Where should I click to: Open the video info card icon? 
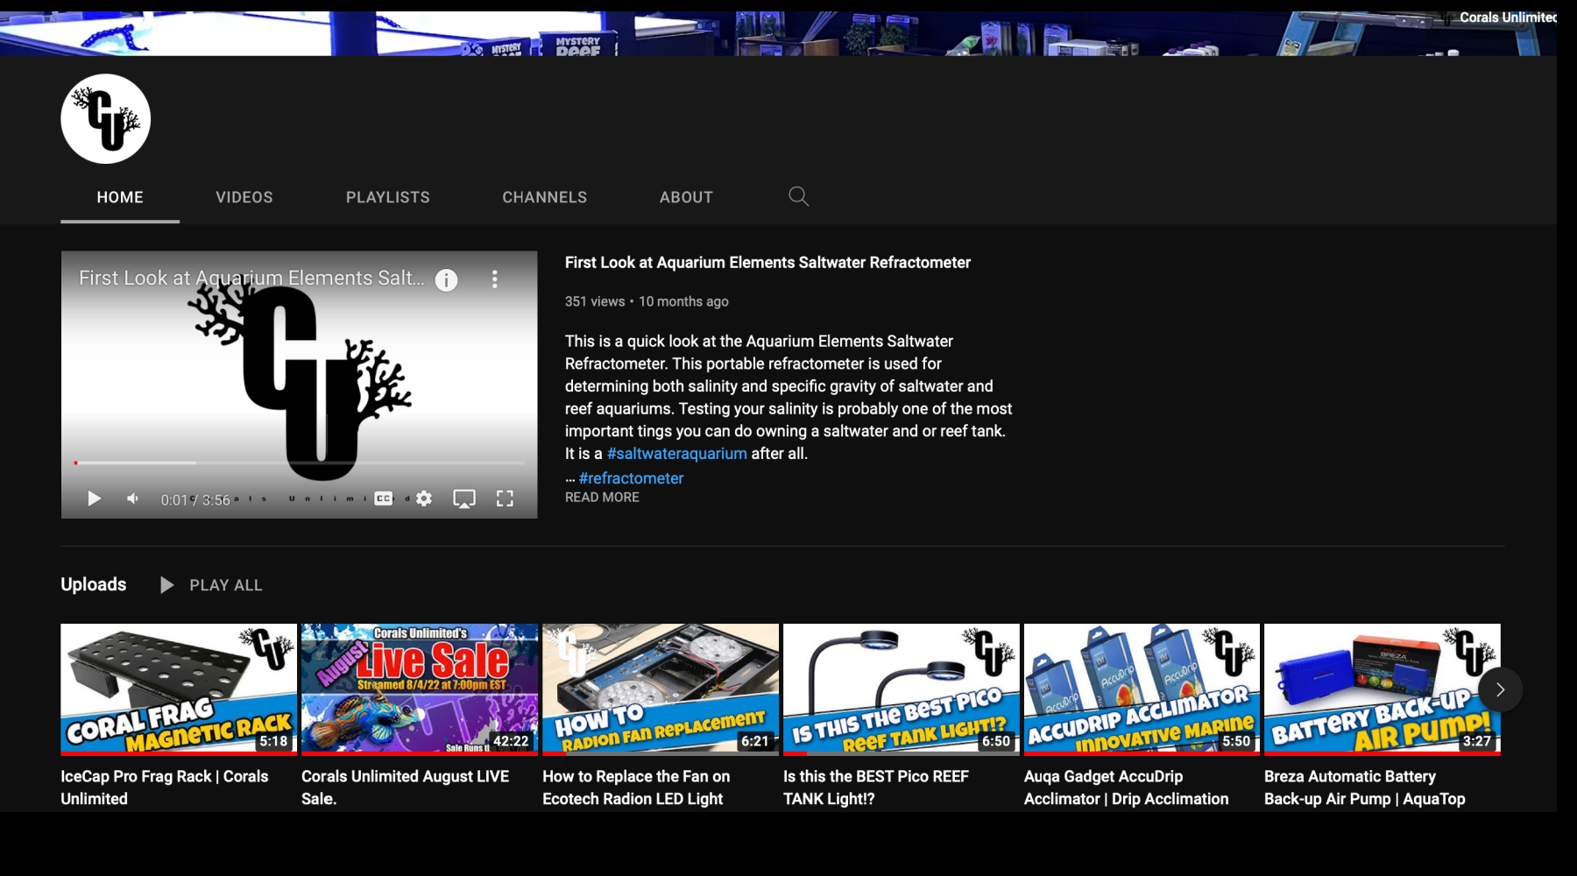[446, 279]
